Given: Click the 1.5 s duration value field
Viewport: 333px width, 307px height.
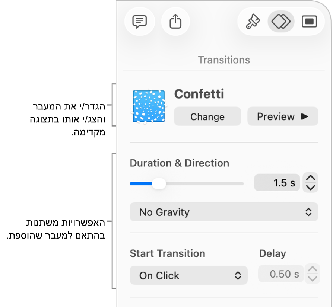Looking at the screenshot, I should (277, 182).
